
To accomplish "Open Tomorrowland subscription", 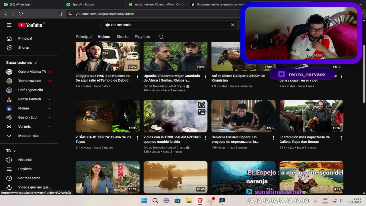I will pos(29,81).
